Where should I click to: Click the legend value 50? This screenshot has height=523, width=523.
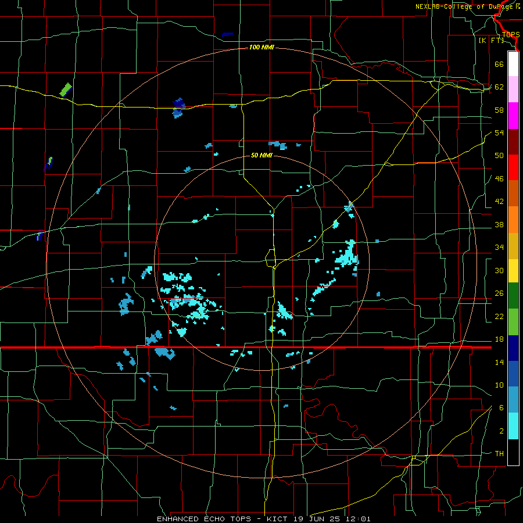click(x=499, y=156)
